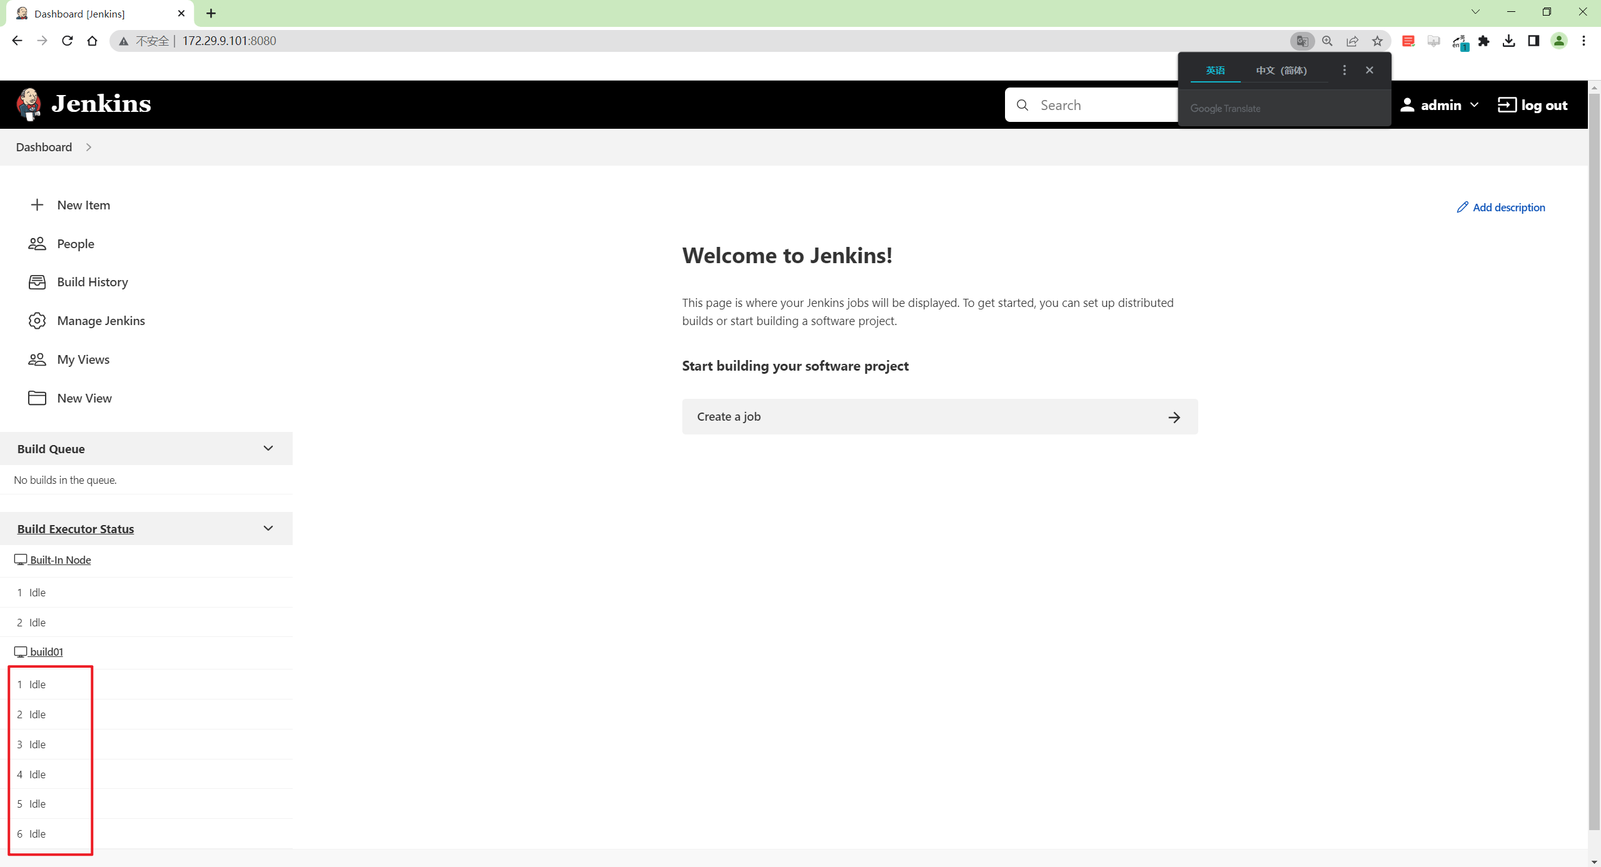This screenshot has height=867, width=1601.
Task: Click Create a job button
Action: pyautogui.click(x=940, y=417)
